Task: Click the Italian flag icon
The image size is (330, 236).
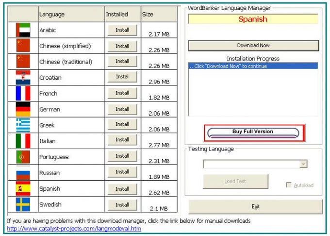Action: tap(23, 141)
